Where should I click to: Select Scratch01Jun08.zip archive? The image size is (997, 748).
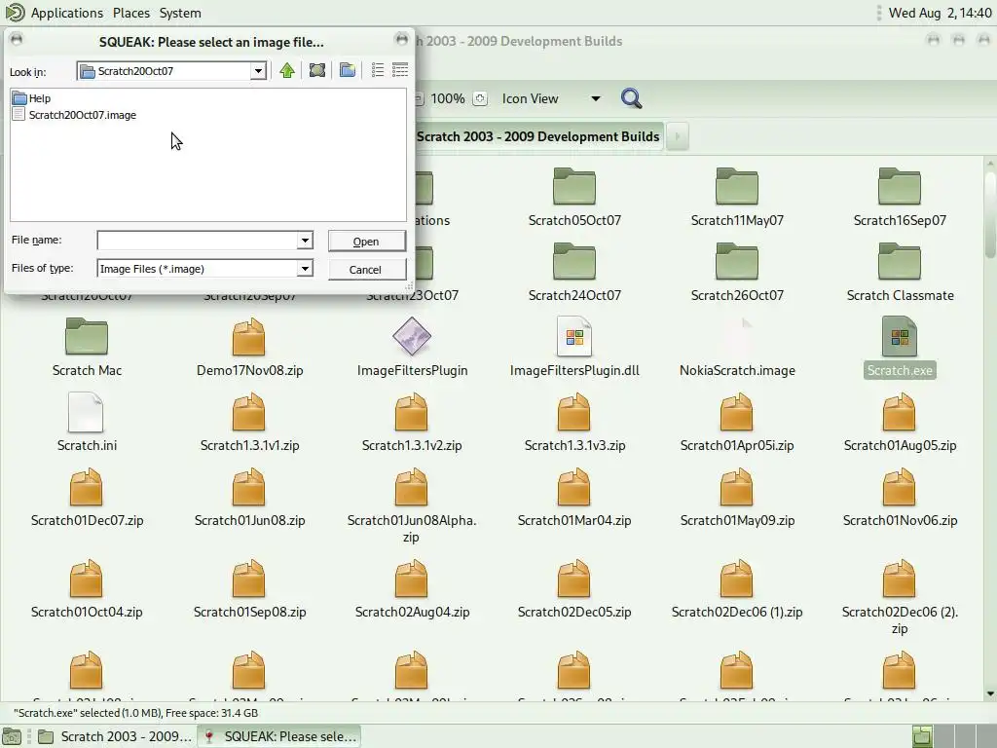coord(249,498)
